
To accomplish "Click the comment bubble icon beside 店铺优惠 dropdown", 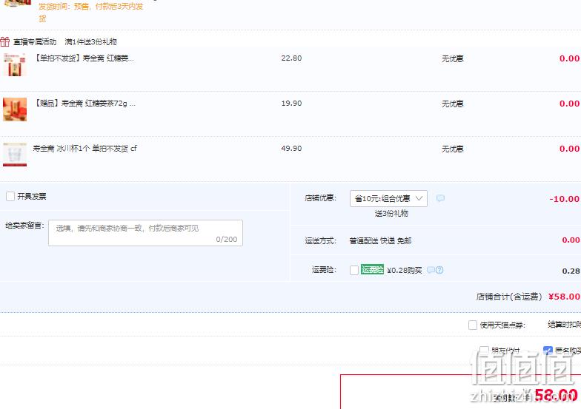I will [x=440, y=198].
